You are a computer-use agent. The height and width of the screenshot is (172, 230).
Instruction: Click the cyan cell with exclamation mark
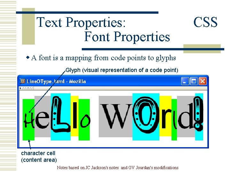[x=199, y=117]
